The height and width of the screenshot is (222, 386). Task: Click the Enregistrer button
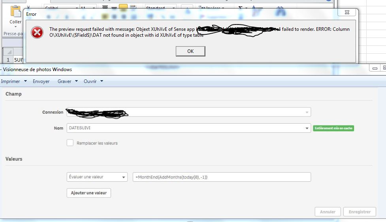(x=360, y=212)
